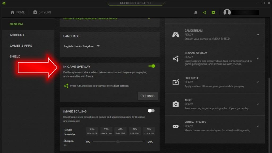Click the NVIDIA logo icon in title bar
The width and height of the screenshot is (272, 153).
click(4, 3)
